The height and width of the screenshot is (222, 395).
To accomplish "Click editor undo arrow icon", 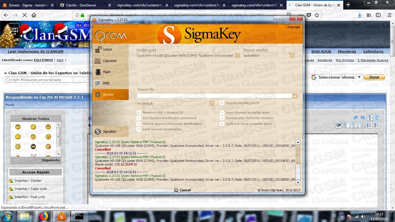I will (x=355, y=118).
